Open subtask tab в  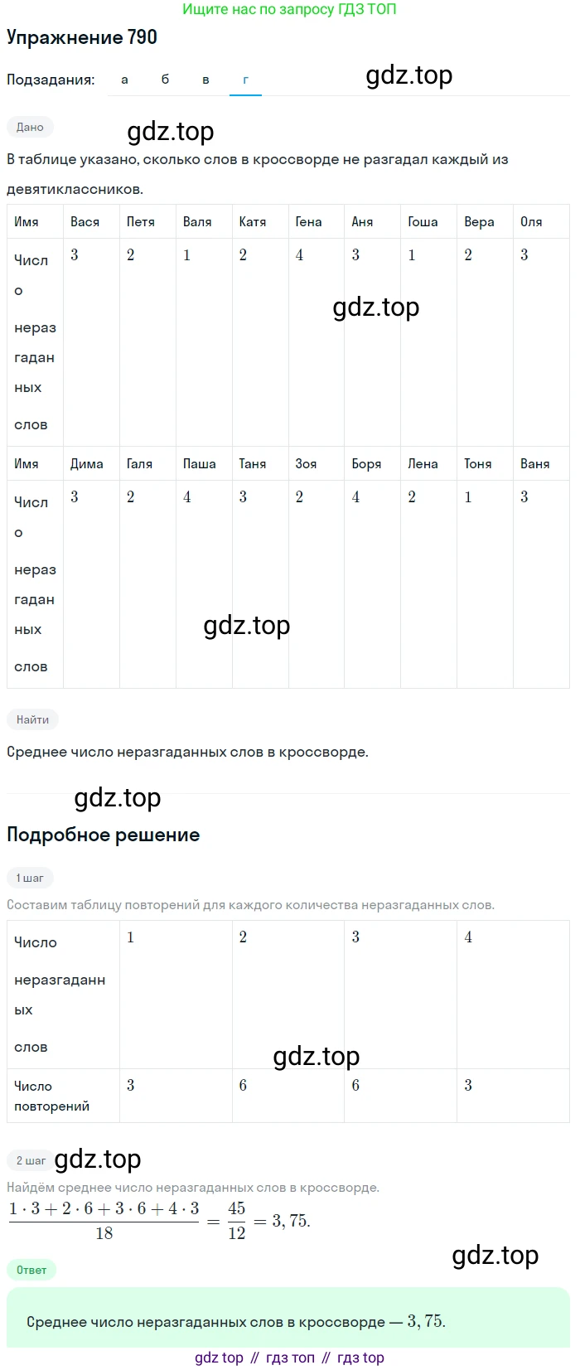coord(205,80)
